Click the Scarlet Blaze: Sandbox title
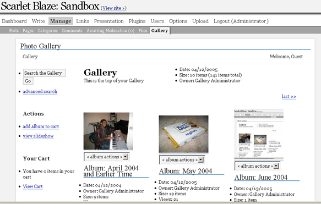Image resolution: width=321 pixels, height=204 pixels. coord(50,6)
